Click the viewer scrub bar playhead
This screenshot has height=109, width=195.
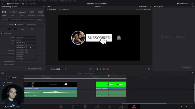tap(91, 66)
